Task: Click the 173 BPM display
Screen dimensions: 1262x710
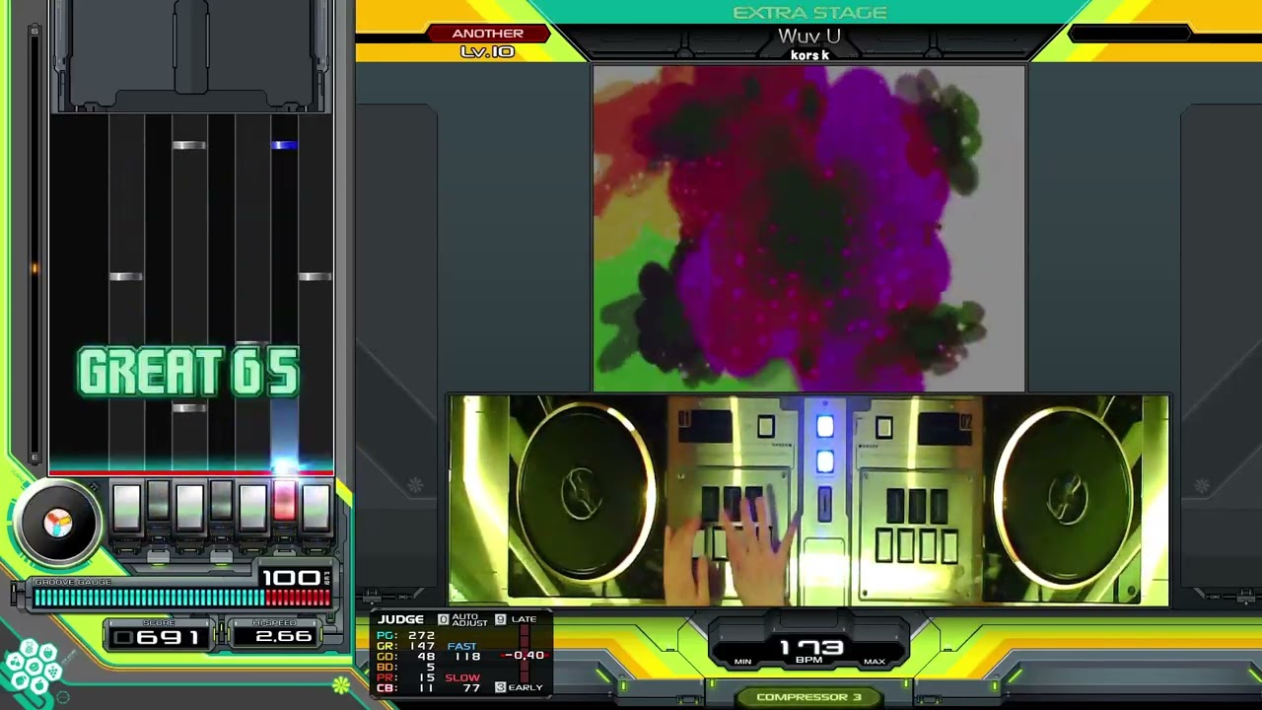Action: (811, 647)
